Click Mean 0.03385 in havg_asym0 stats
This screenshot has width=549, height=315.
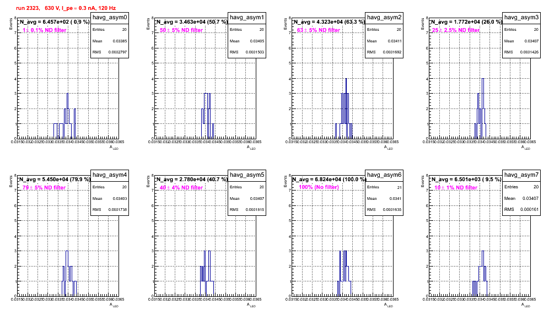pos(110,41)
